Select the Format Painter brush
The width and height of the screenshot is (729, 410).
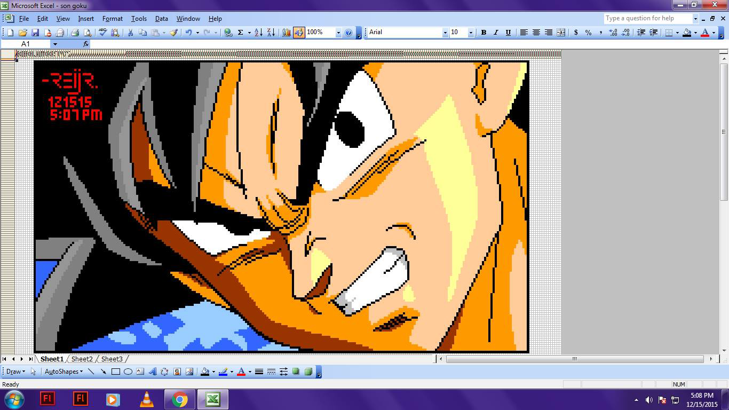click(x=173, y=33)
